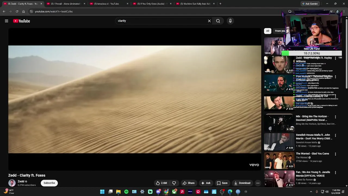
Task: Open Fueled By Ramen channel link
Action: [x=304, y=180]
